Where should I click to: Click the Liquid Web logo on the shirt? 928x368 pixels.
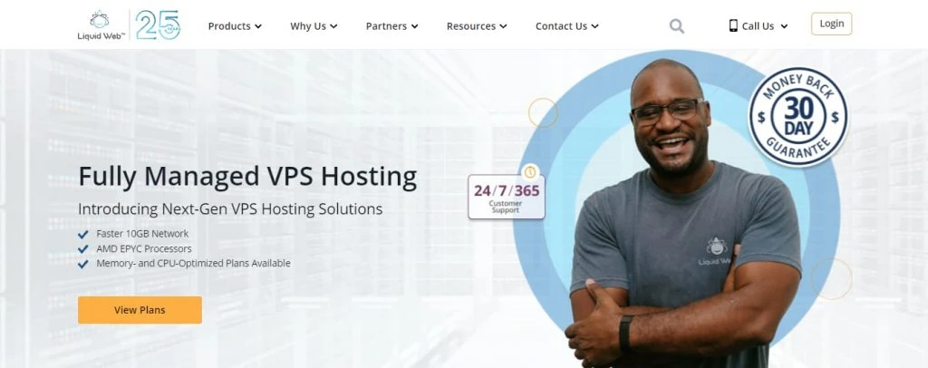pos(716,248)
